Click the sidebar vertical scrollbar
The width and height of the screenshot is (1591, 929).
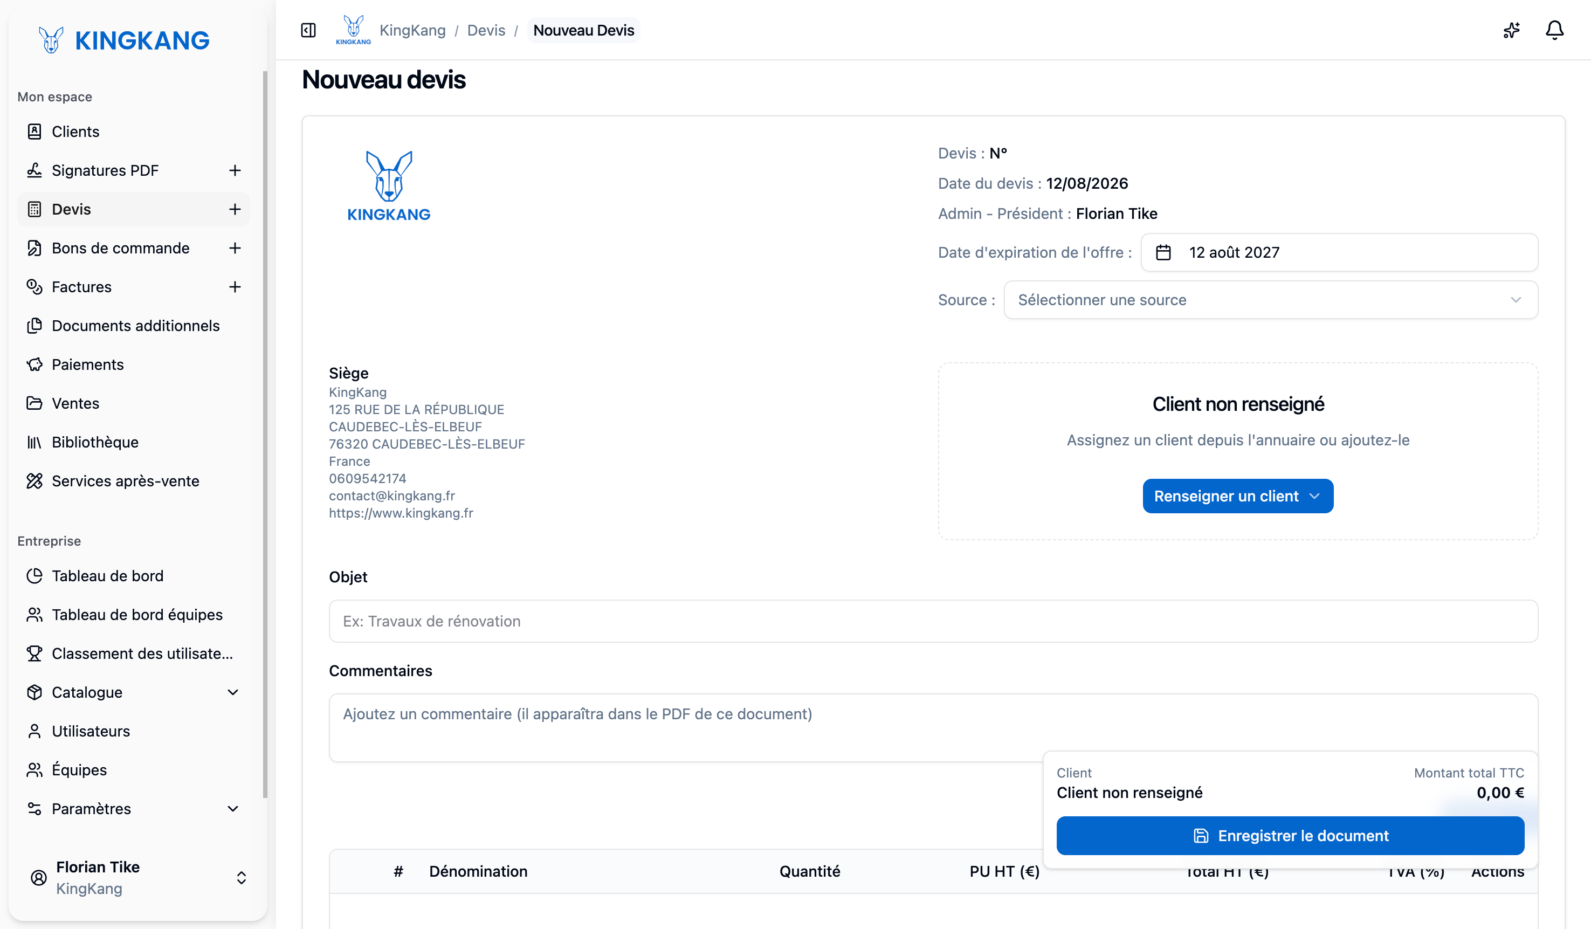(265, 435)
